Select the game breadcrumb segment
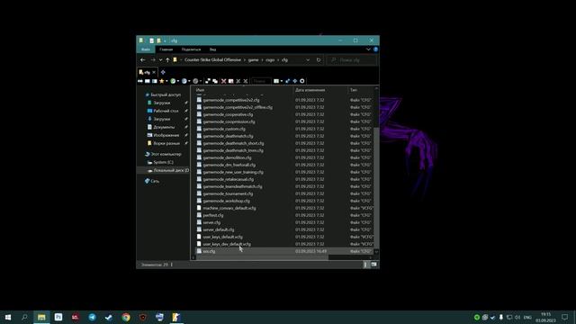Image resolution: width=576 pixels, height=324 pixels. coord(254,60)
